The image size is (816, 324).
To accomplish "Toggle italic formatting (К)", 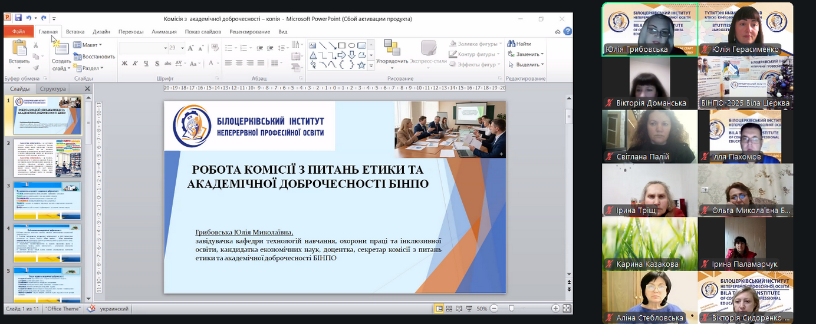I will click(x=136, y=64).
